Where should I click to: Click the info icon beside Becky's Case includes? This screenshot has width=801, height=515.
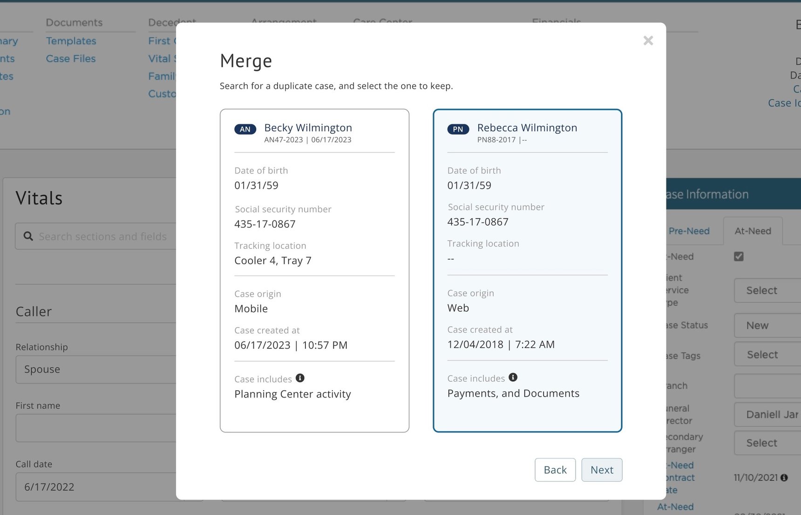(300, 378)
